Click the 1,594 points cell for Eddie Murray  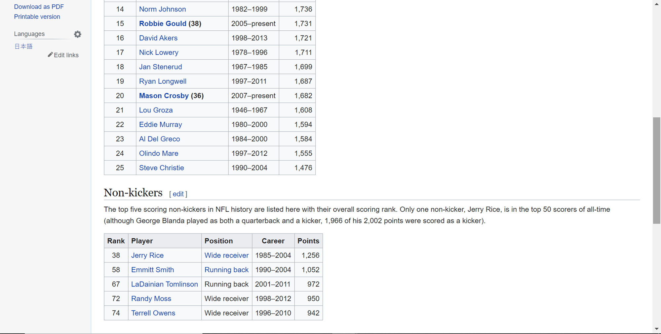coord(297,125)
